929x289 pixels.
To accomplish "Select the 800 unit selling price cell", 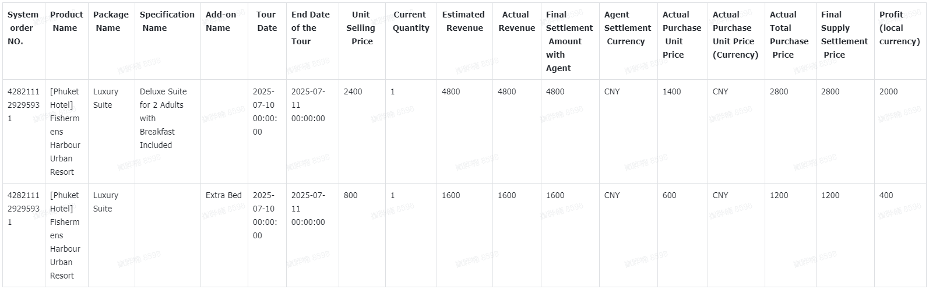I will click(x=350, y=195).
